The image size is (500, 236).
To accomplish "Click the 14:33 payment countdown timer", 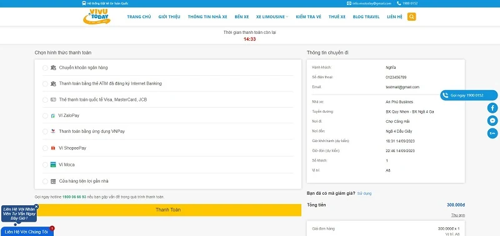I will (x=249, y=39).
